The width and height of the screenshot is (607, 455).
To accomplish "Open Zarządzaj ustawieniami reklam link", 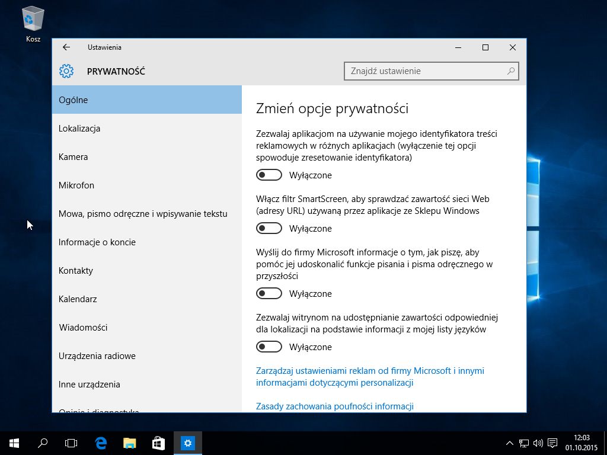I will [370, 376].
